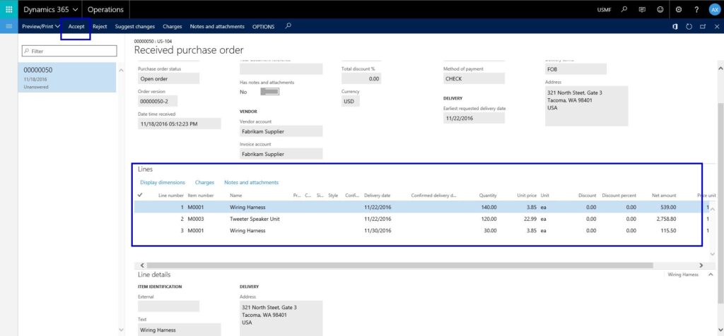Screen dimensions: 724x336
Task: Open in Office icon in action pane
Action: [675, 27]
